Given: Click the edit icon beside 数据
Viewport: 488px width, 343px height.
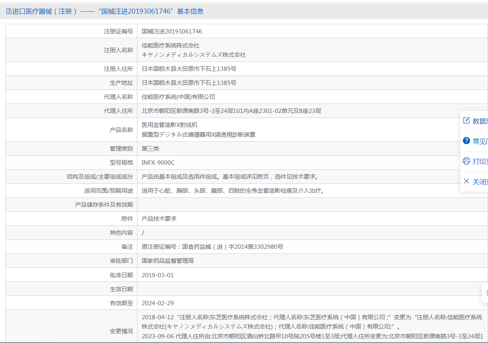Looking at the screenshot, I should point(466,120).
